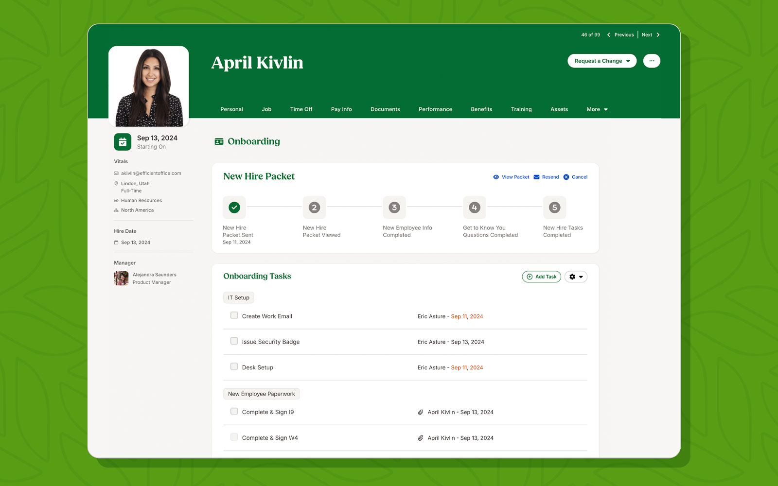Click the green checkmark step one icon

(234, 208)
